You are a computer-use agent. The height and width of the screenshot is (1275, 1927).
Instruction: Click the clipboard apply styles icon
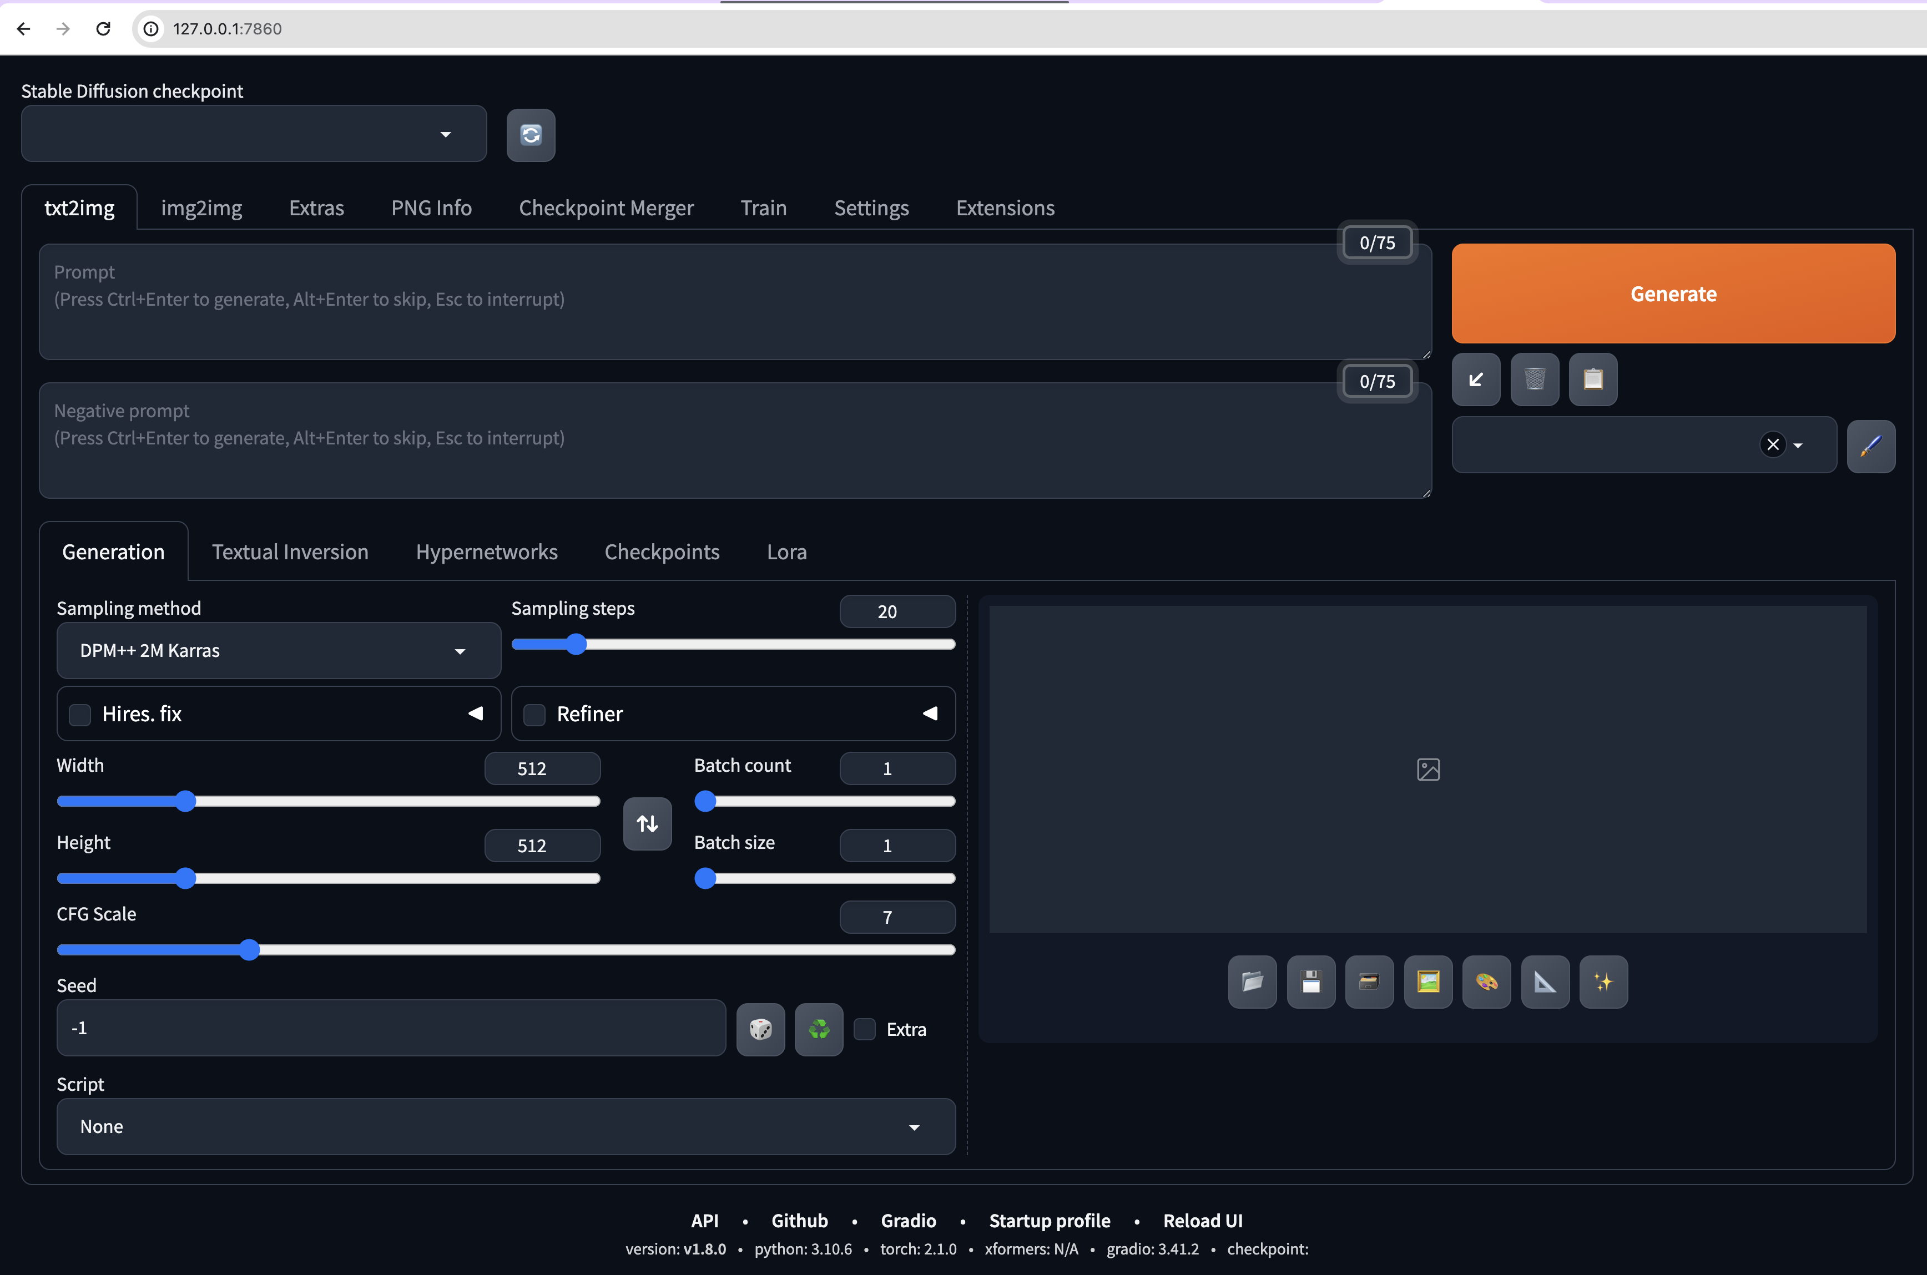coord(1593,379)
